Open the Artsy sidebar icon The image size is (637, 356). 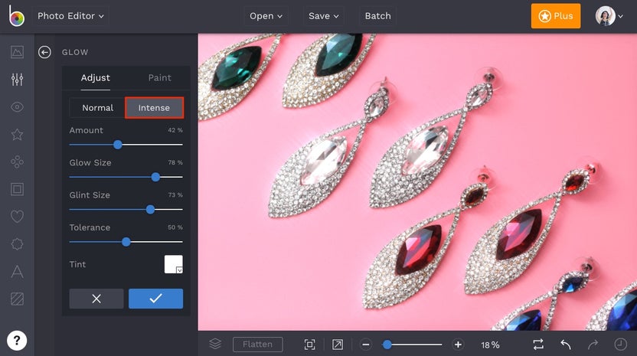(17, 162)
